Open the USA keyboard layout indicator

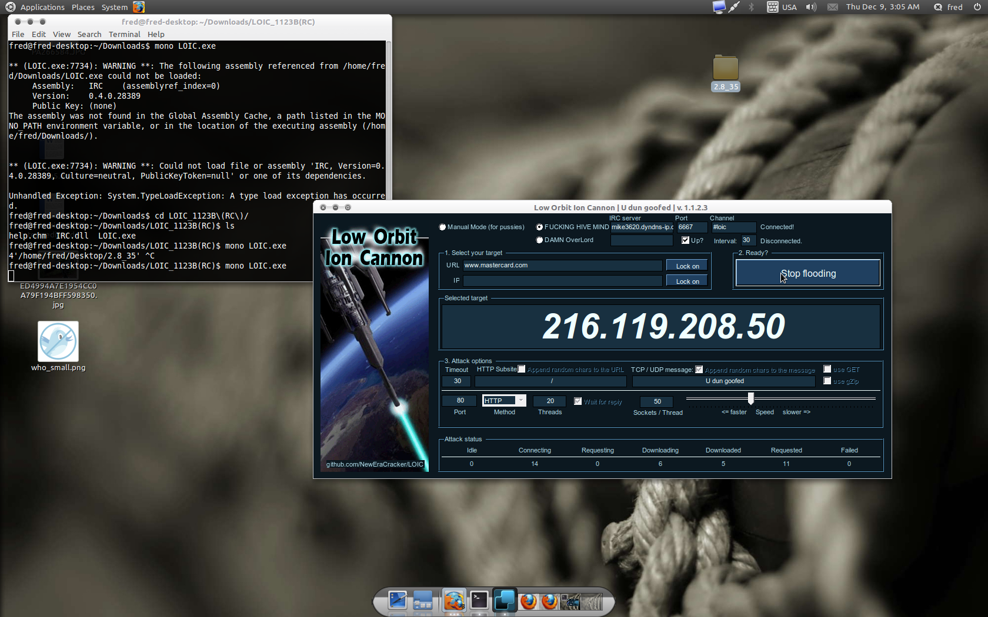782,7
